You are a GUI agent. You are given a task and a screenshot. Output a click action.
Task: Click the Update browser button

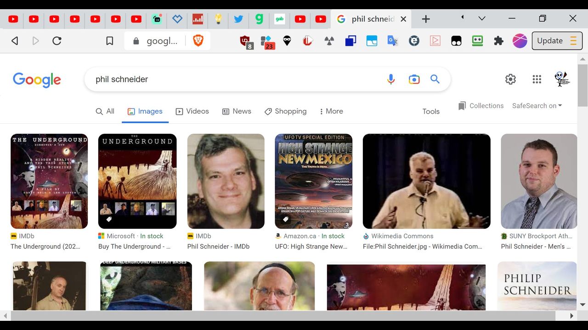coord(557,41)
